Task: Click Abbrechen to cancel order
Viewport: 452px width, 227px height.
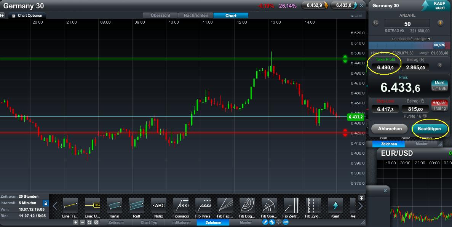Action: 390,129
